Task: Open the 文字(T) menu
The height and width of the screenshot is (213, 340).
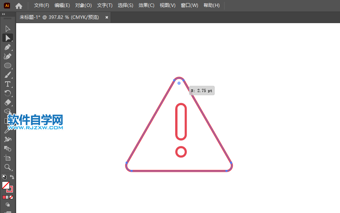Action: coord(105,5)
